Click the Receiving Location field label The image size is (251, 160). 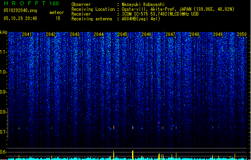pyautogui.click(x=93, y=9)
